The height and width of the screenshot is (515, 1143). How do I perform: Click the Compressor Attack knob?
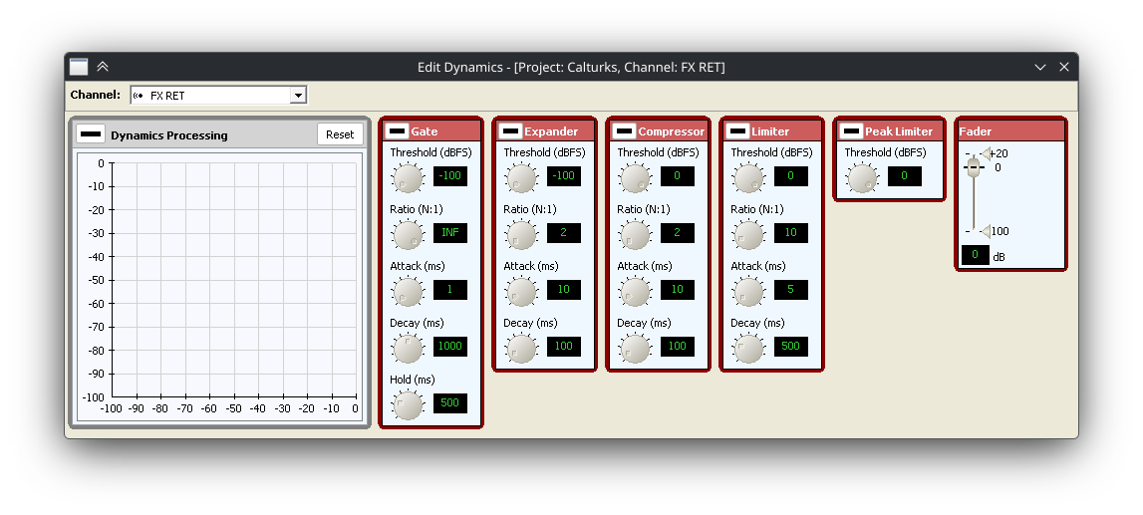(x=635, y=292)
